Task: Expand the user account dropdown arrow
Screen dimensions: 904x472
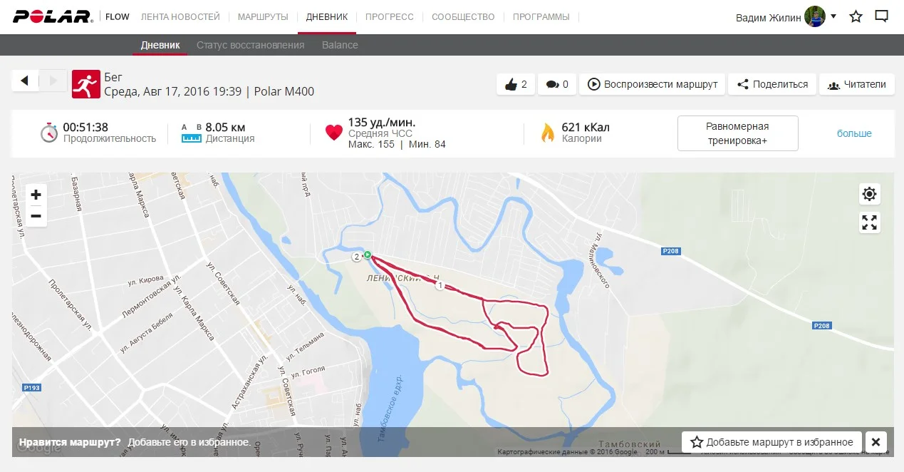Action: 833,16
